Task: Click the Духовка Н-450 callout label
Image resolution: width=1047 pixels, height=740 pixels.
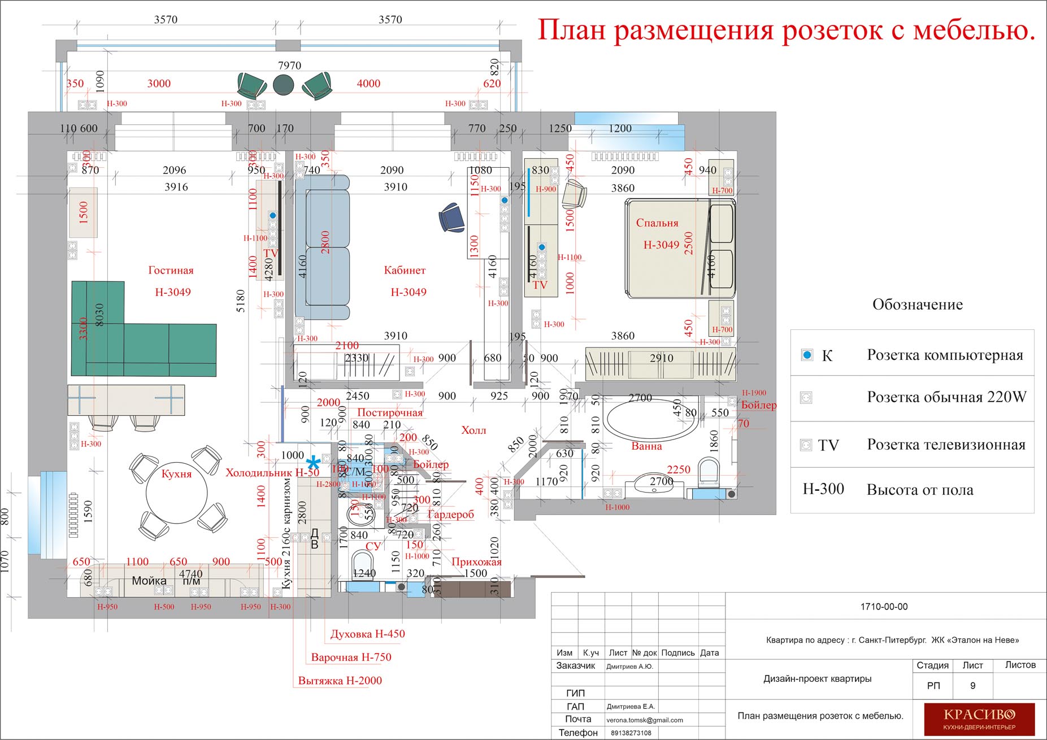Action: pyautogui.click(x=367, y=634)
